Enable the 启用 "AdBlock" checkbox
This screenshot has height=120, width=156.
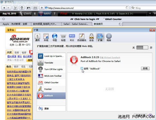82,68
